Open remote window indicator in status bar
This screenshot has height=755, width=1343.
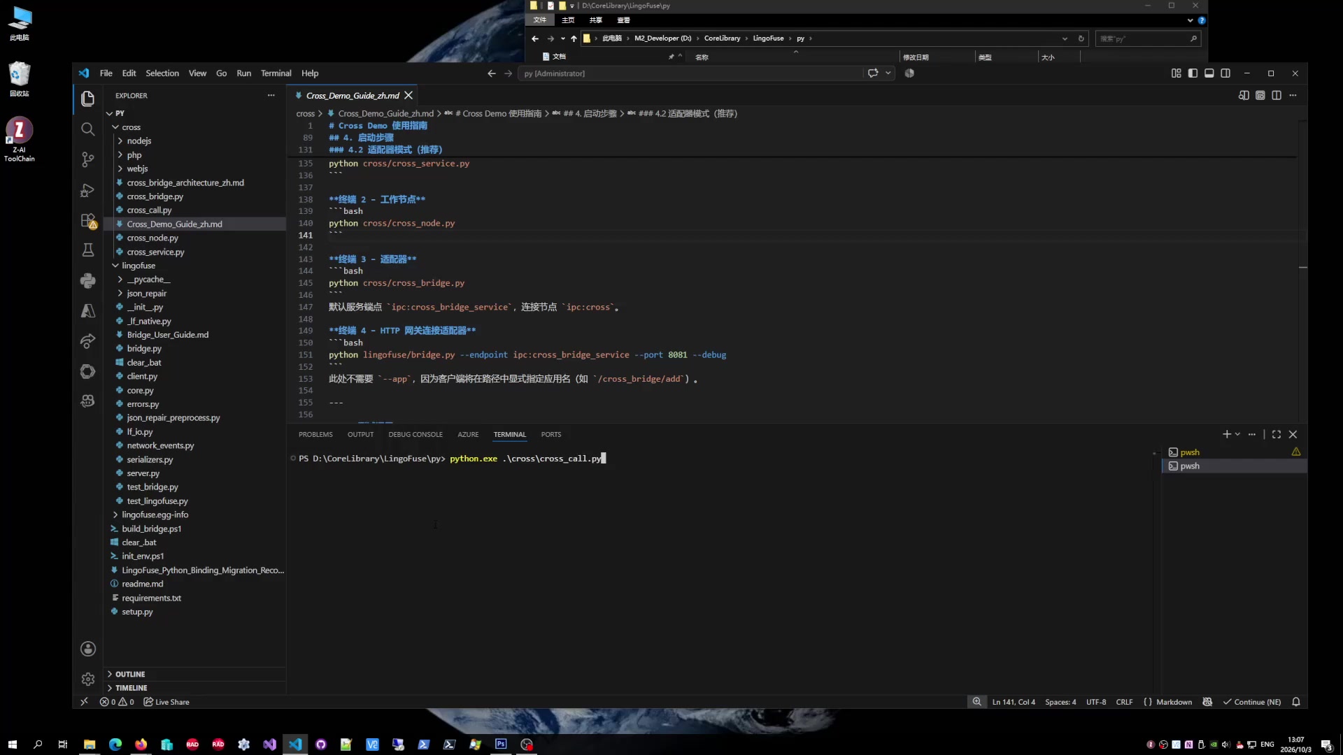click(84, 702)
